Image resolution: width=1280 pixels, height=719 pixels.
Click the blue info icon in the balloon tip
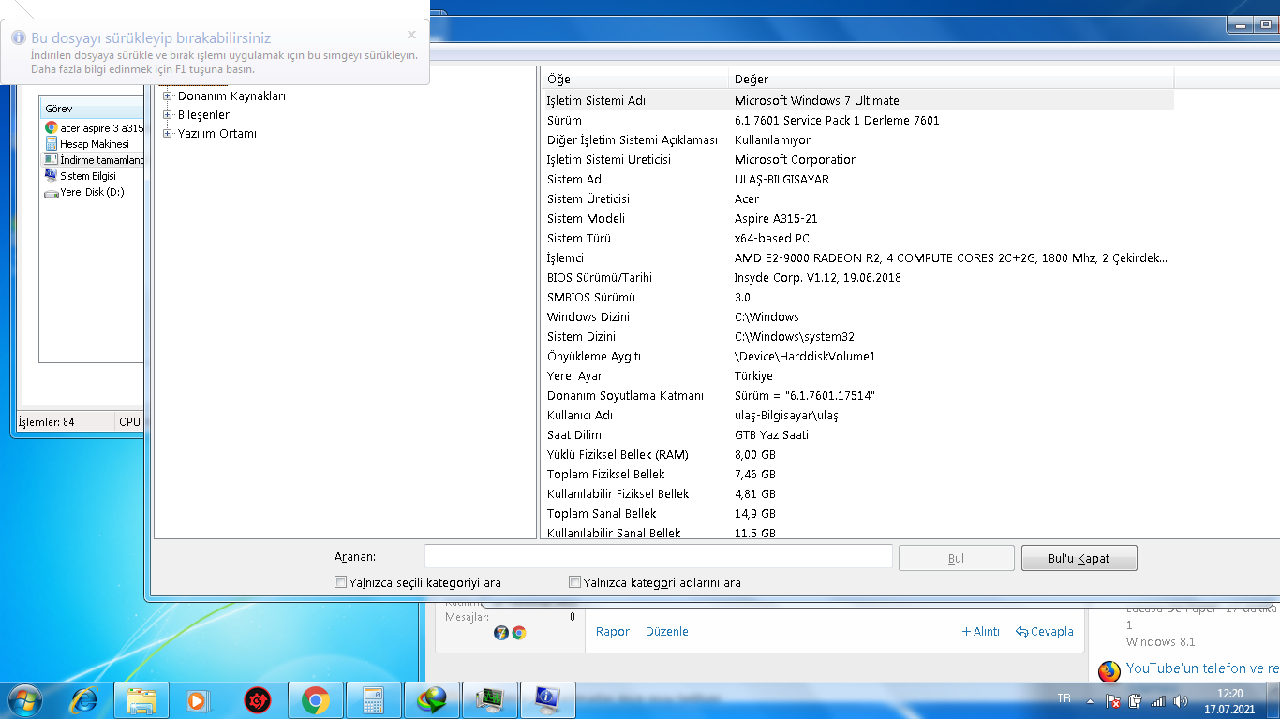(17, 38)
